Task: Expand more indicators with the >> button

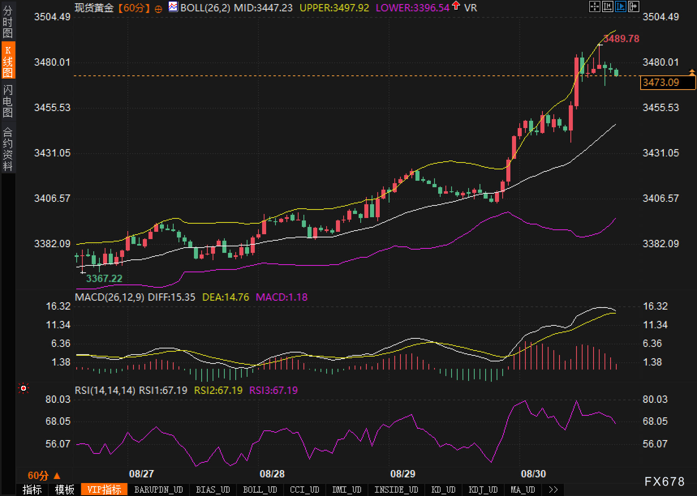Action: click(553, 490)
